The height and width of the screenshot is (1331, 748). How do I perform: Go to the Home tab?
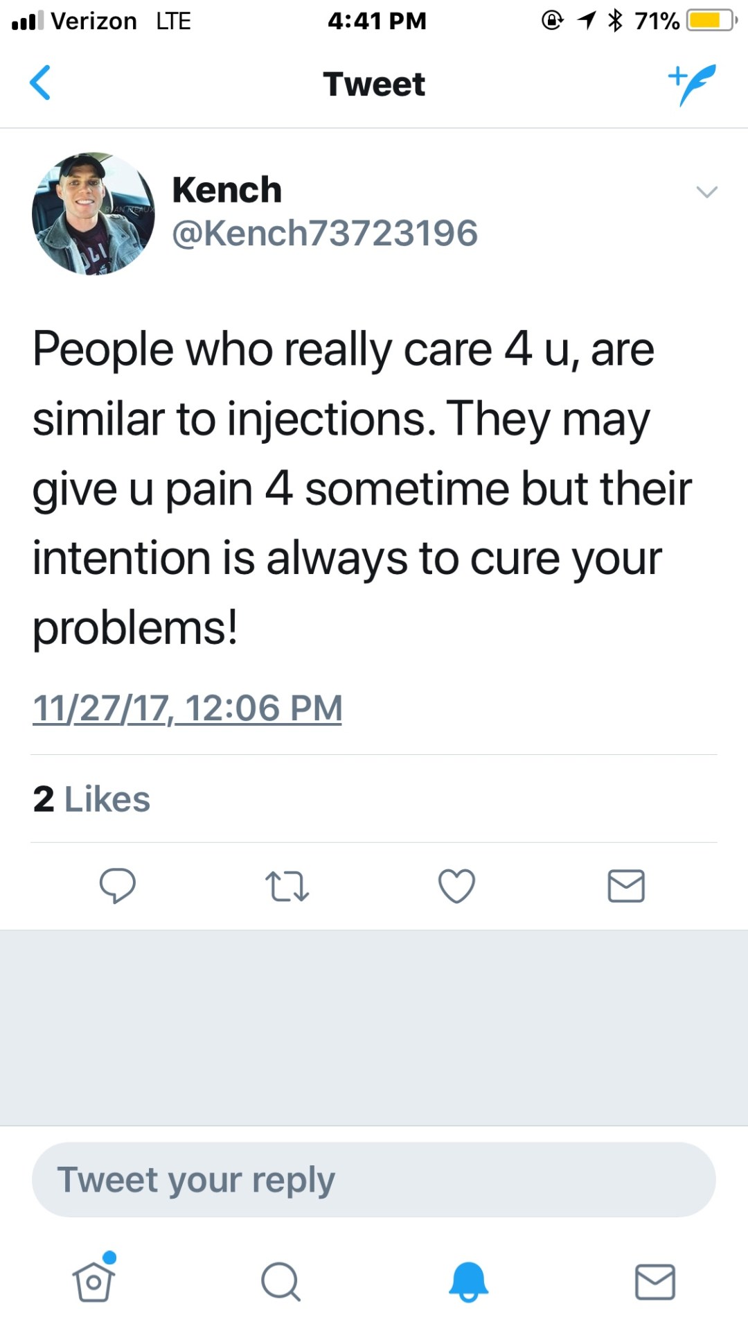[94, 1281]
